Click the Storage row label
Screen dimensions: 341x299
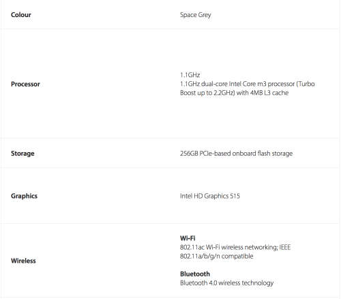[23, 154]
